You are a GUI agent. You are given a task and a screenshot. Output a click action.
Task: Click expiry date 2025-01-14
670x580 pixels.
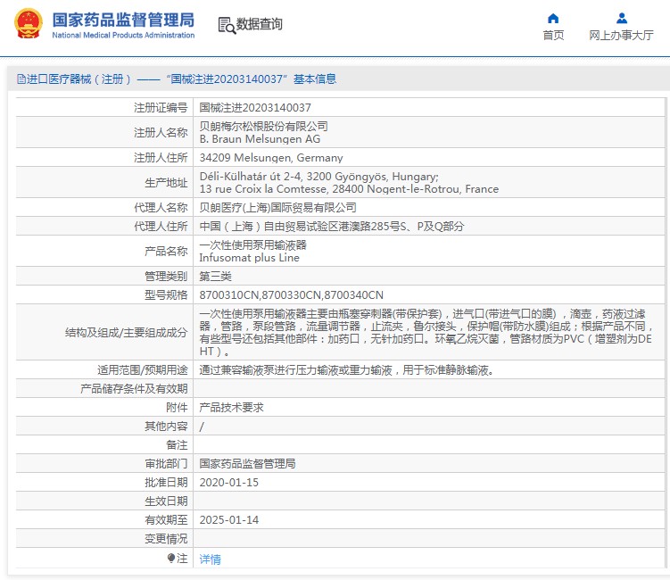coord(229,519)
